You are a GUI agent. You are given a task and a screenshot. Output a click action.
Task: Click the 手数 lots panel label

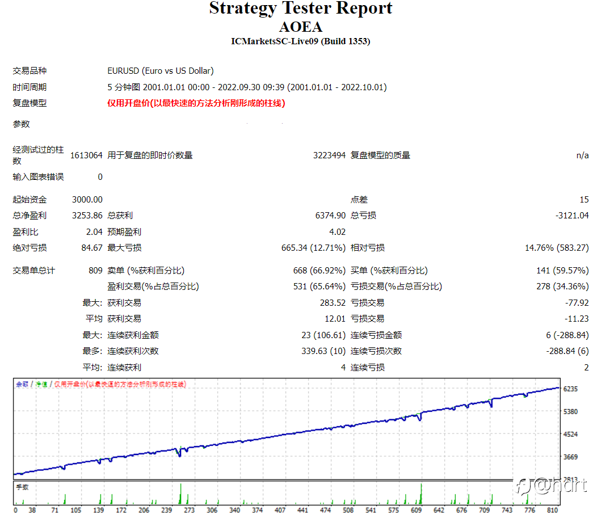pos(22,487)
